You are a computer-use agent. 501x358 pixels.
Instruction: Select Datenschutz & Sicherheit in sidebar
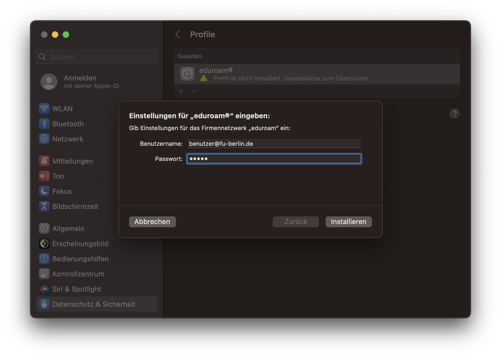tap(94, 304)
